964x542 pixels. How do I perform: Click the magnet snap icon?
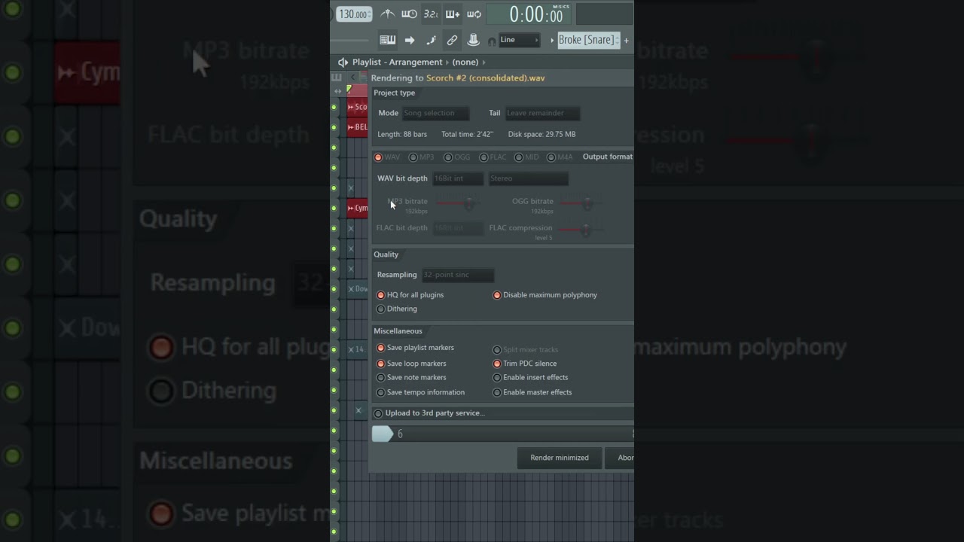[x=492, y=41]
